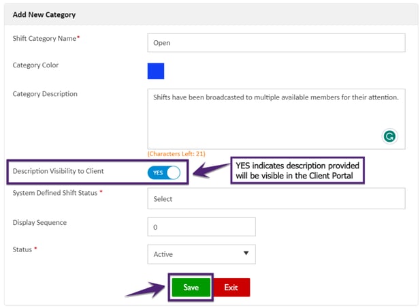Open the Status dropdown showing Active
The width and height of the screenshot is (420, 308).
pos(201,254)
